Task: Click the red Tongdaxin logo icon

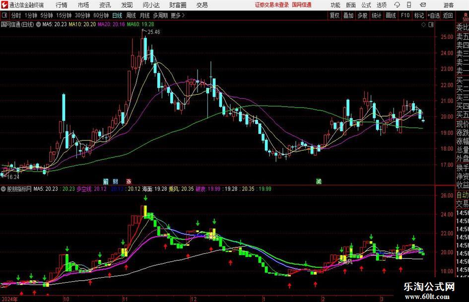Action: point(4,5)
